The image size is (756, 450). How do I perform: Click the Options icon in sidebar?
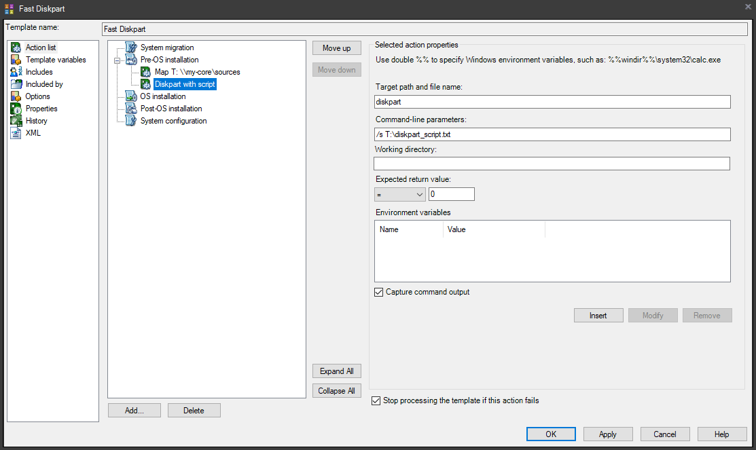coord(16,96)
